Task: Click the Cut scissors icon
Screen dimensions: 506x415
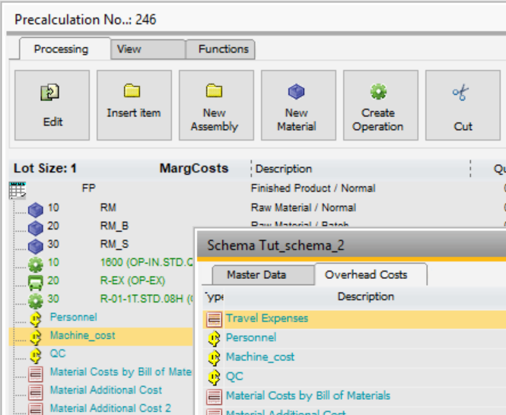Action: [x=461, y=93]
